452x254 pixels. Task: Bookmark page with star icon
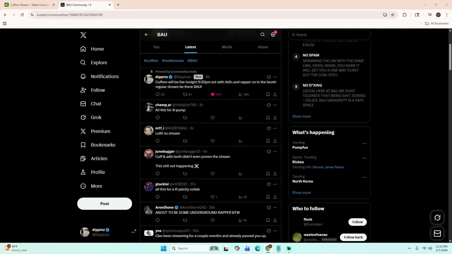click(393, 15)
